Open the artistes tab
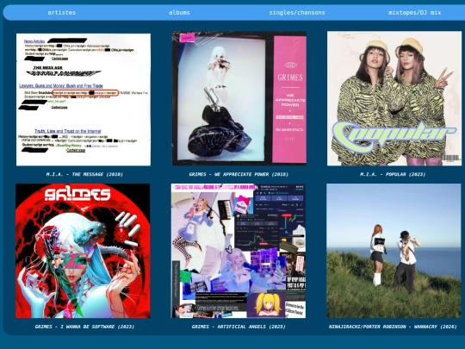 point(62,12)
